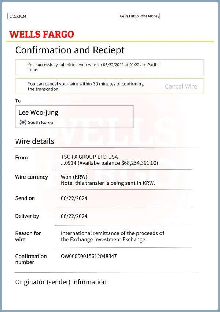Image resolution: width=220 pixels, height=312 pixels.
Task: Click the KRW transfer note text
Action: coord(108,183)
